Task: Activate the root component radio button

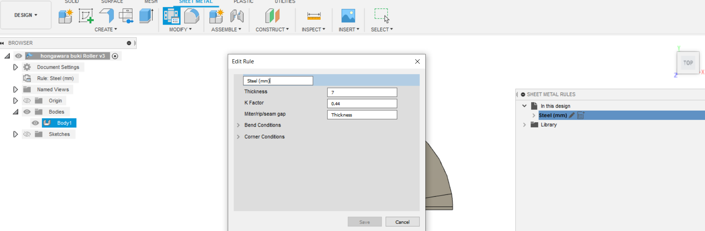Action: pyautogui.click(x=115, y=56)
